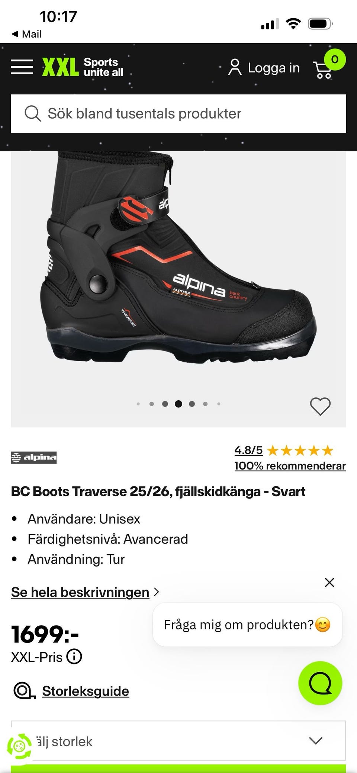357x773 pixels.
Task: Tap the Alpina brand logo
Action: 34,457
